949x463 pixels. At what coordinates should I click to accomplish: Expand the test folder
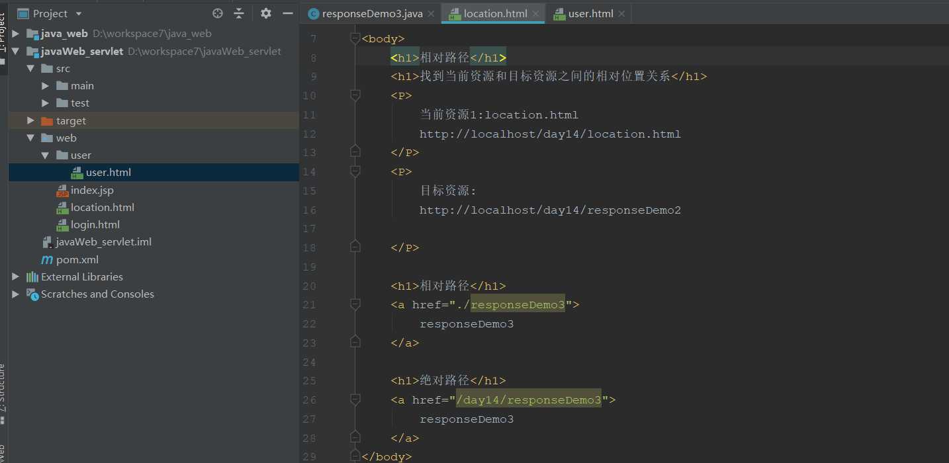click(45, 103)
